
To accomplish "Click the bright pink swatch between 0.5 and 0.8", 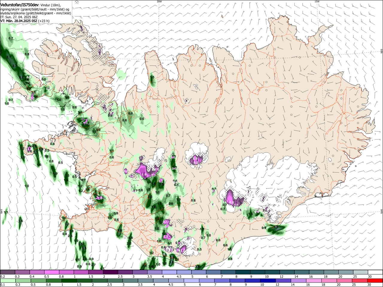I will [51, 272].
